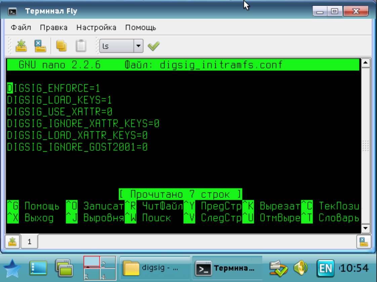377x282 pixels.
Task: Open the volume speaker tray icon
Action: coord(300,268)
